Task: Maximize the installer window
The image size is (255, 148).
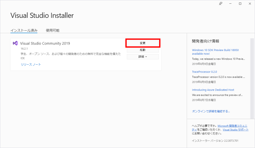Action: (240, 4)
